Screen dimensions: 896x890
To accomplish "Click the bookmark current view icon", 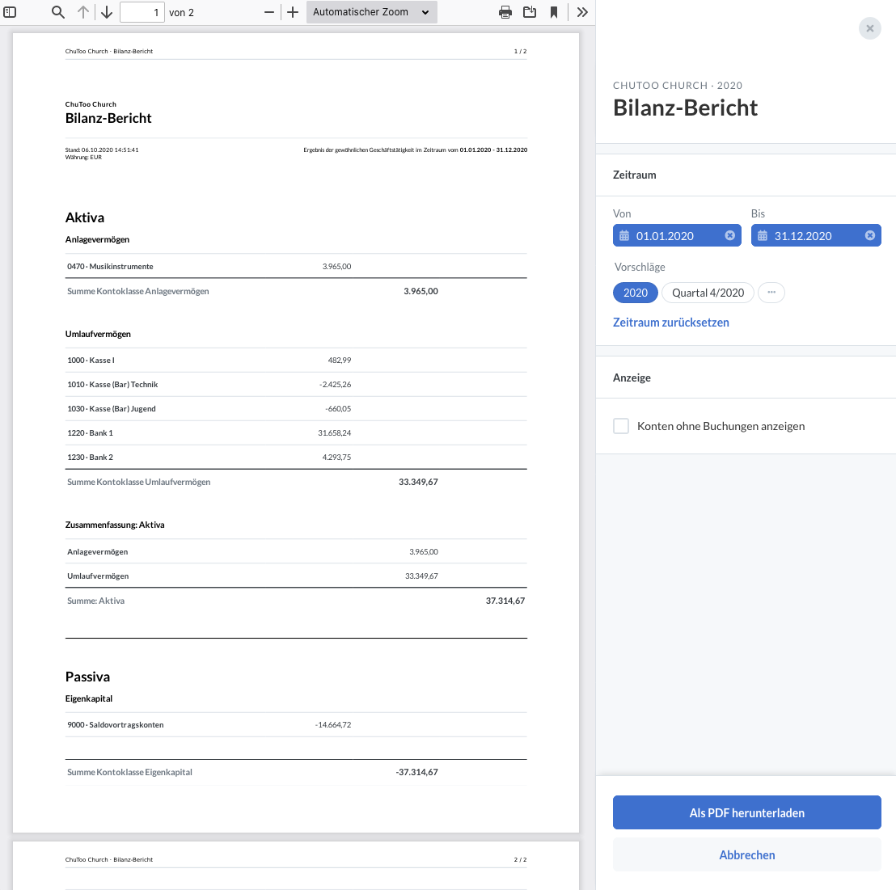I will tap(554, 12).
